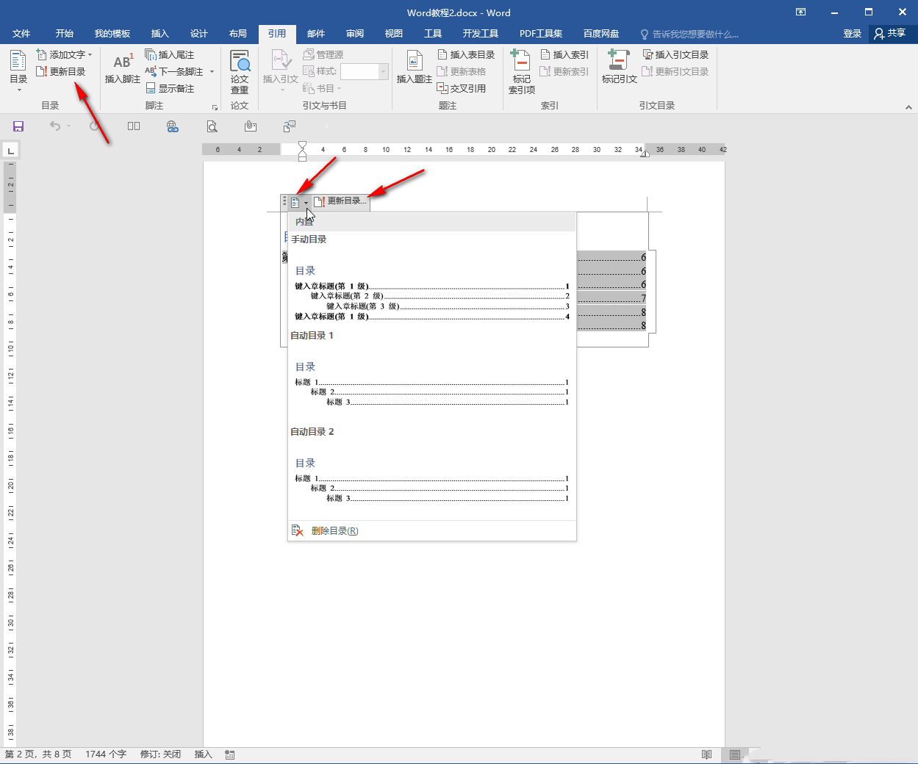
Task: Click 交叉引用 in the captions group
Action: (x=462, y=88)
